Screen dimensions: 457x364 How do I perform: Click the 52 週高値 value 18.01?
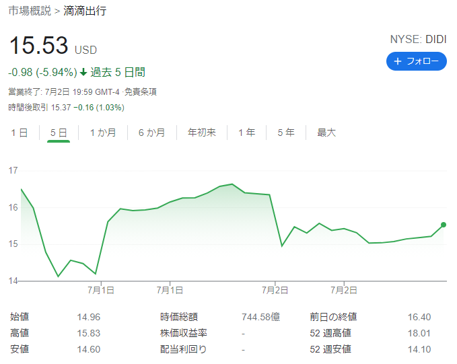(419, 333)
